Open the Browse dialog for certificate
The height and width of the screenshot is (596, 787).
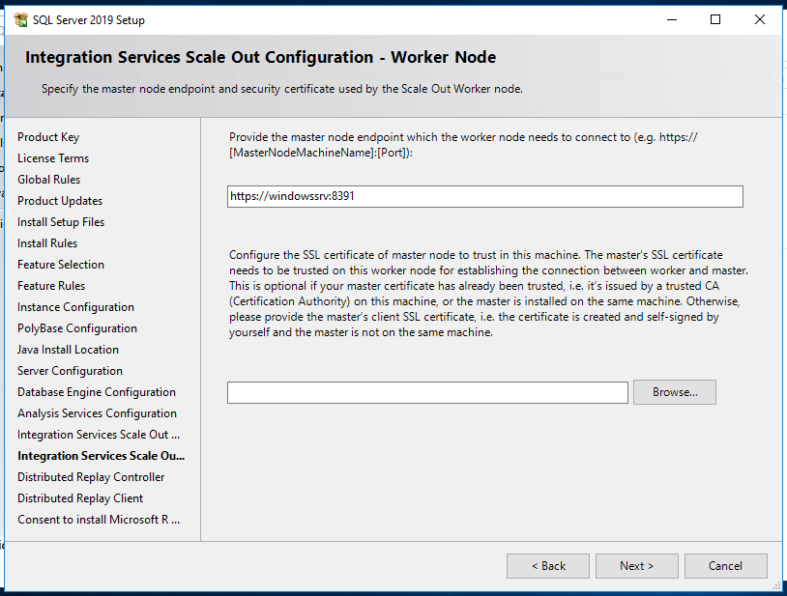point(675,392)
